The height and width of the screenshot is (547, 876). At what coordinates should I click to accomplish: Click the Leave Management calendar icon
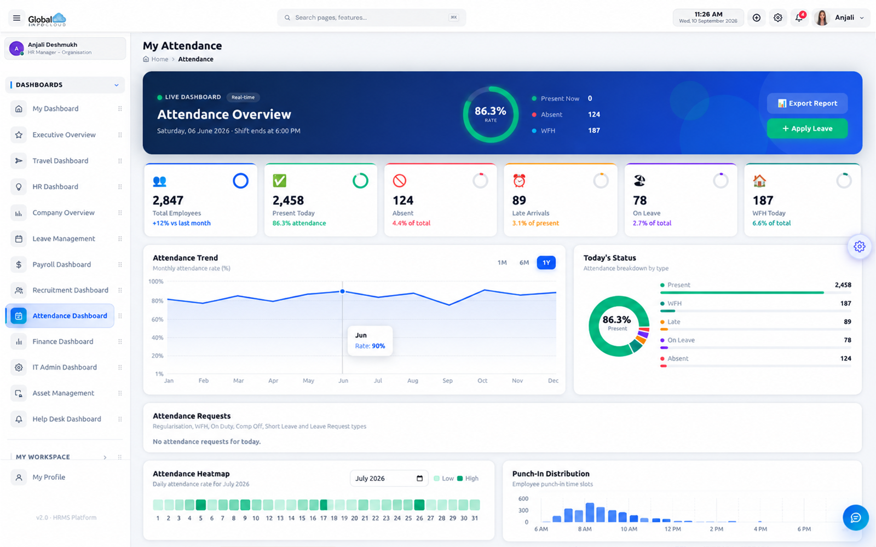[x=19, y=238]
